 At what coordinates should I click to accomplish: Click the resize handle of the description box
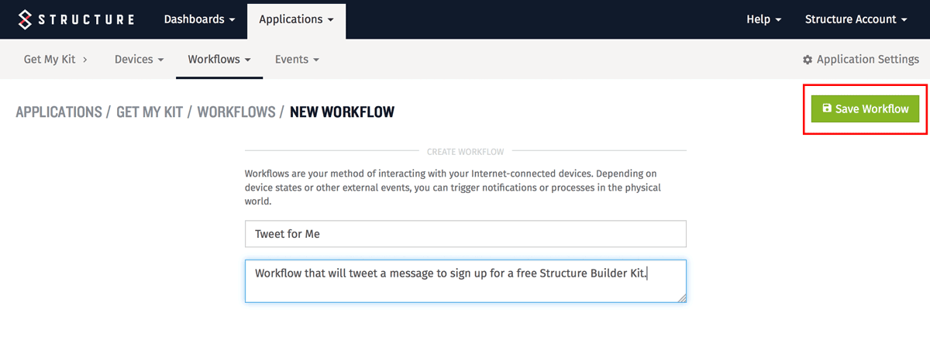[x=681, y=297]
